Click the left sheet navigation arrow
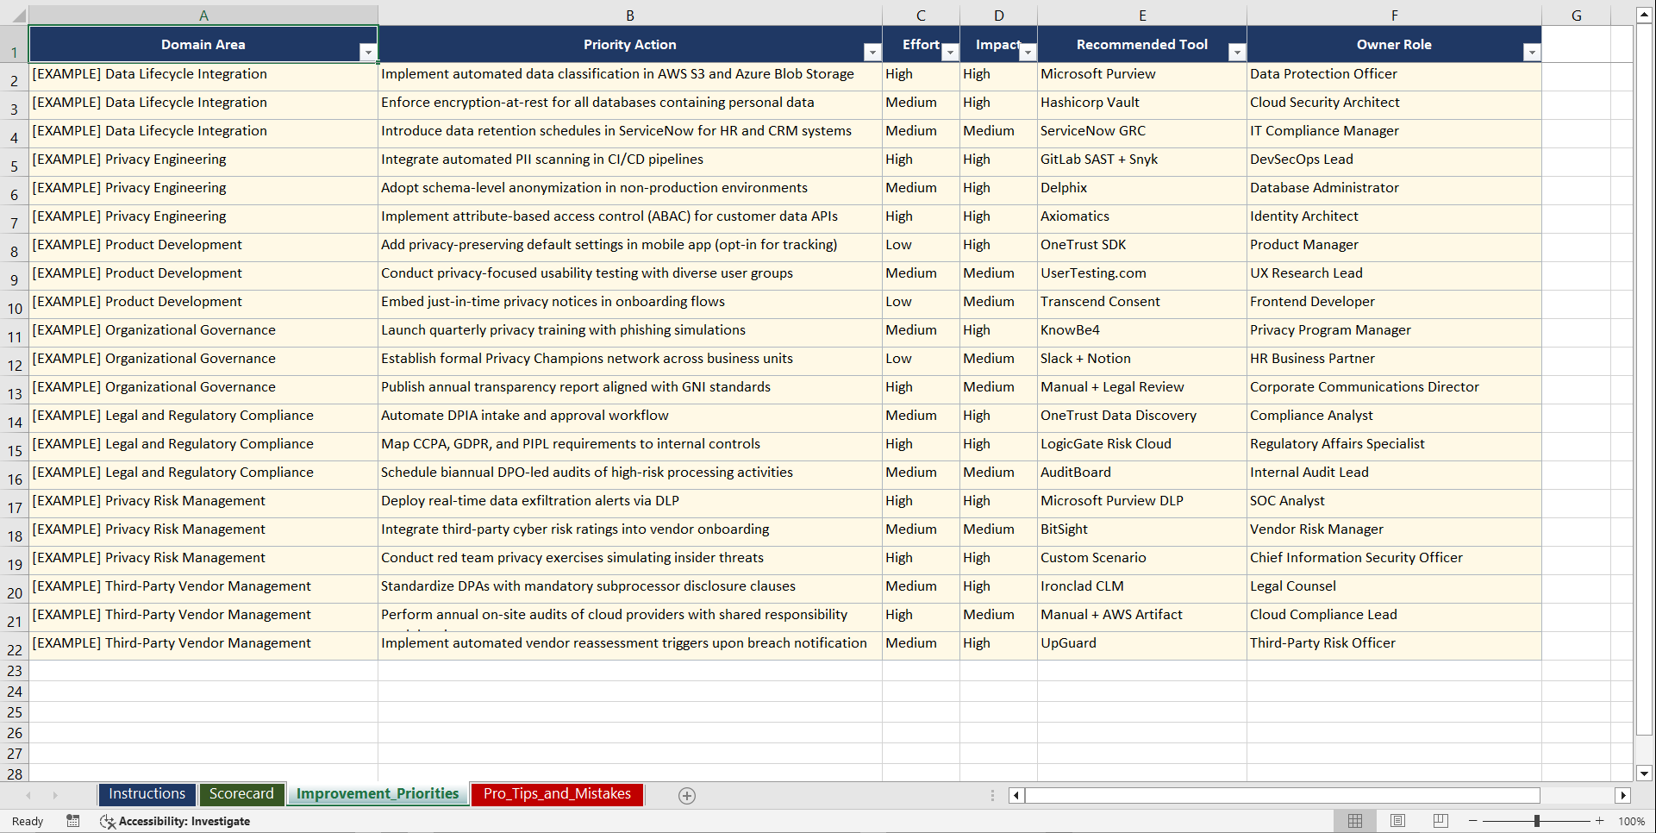1656x833 pixels. [28, 795]
